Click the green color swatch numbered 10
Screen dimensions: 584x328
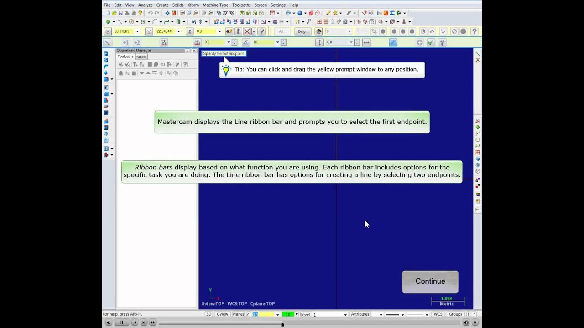tap(288, 314)
